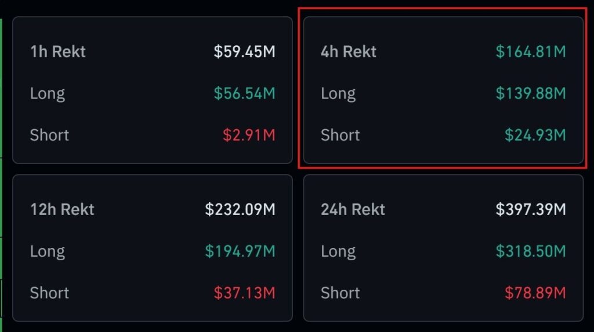The width and height of the screenshot is (594, 332).
Task: Click the 12h Short value $37.13M
Action: [244, 293]
